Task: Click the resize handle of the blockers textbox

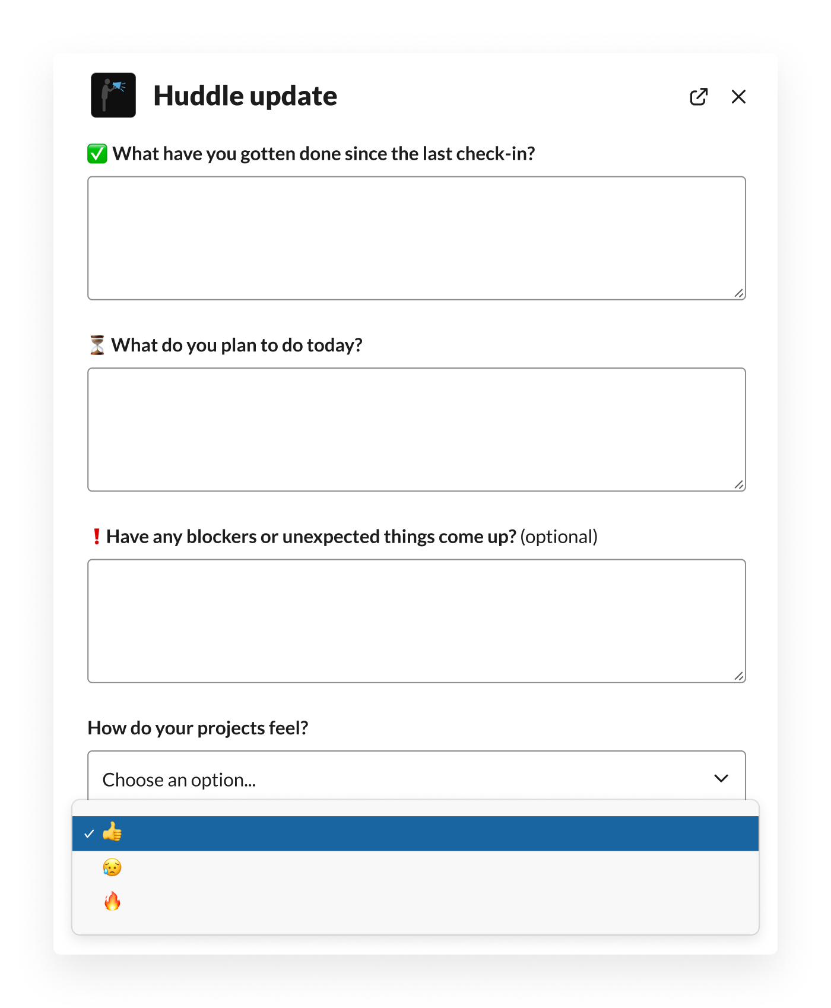Action: (739, 676)
